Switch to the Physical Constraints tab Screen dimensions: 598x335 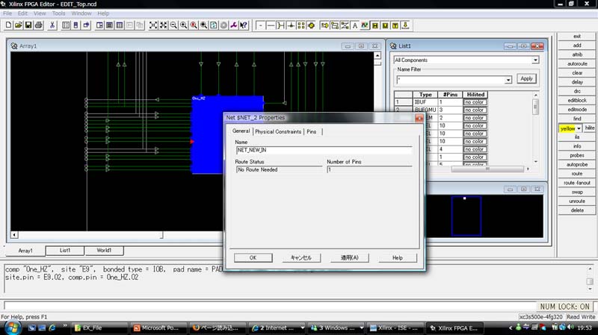tap(278, 131)
